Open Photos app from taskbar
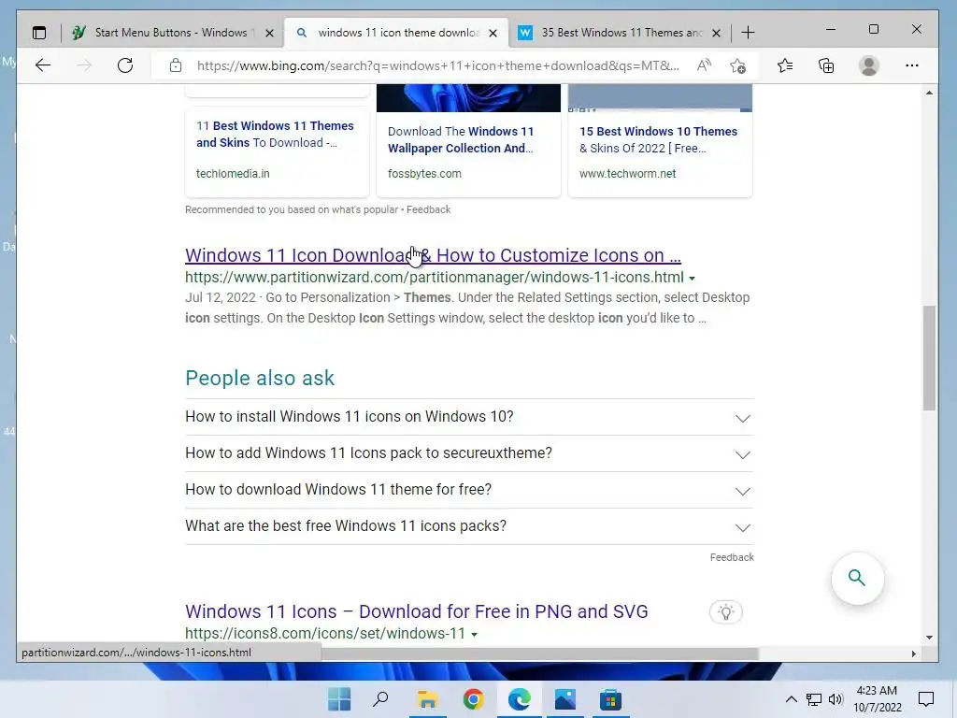957x718 pixels. click(565, 699)
